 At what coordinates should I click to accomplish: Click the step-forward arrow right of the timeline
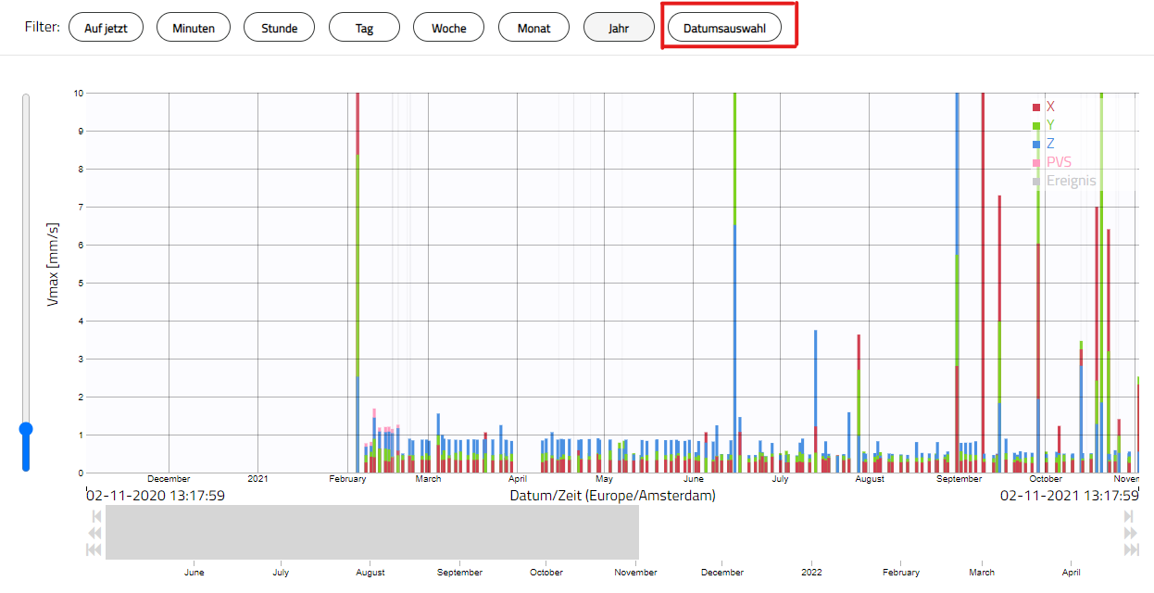click(x=1129, y=516)
